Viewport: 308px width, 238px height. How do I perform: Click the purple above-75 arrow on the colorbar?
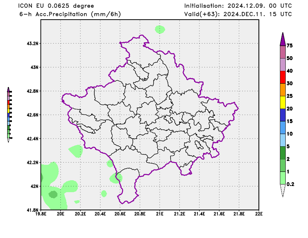pos(283,39)
